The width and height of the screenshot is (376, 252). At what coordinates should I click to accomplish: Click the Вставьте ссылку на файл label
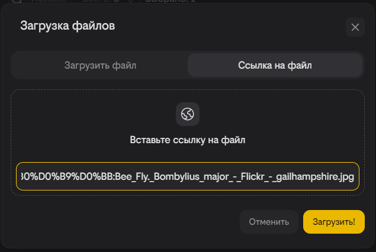pyautogui.click(x=187, y=140)
